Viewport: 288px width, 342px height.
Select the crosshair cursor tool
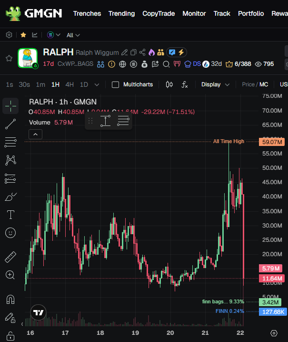(10, 106)
